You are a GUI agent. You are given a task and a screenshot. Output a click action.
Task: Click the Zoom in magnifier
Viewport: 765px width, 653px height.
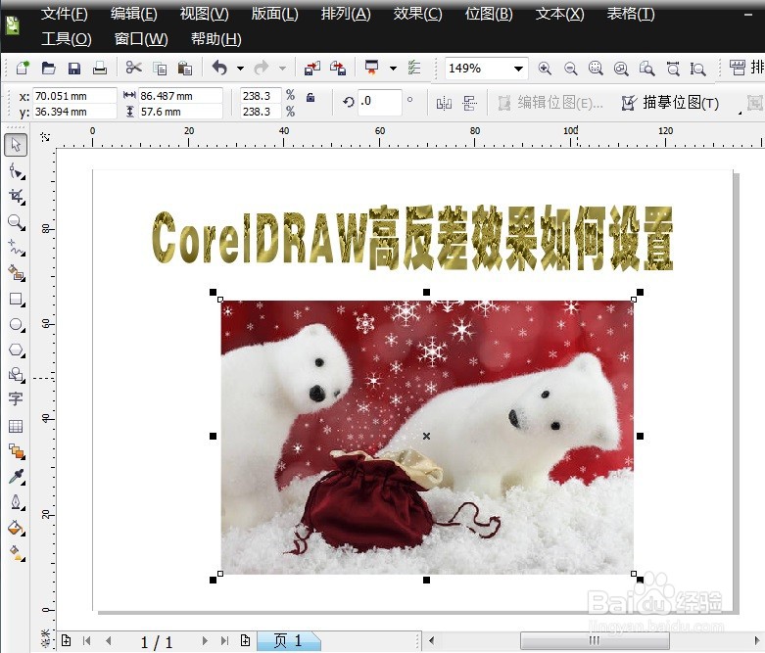[x=545, y=69]
